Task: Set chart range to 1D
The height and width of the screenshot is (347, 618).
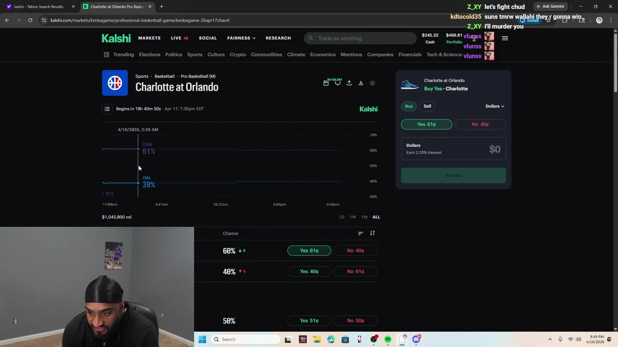Action: (x=341, y=217)
